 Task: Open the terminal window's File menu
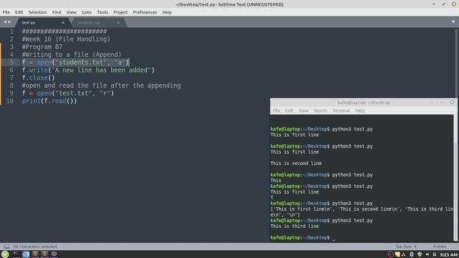(x=276, y=111)
